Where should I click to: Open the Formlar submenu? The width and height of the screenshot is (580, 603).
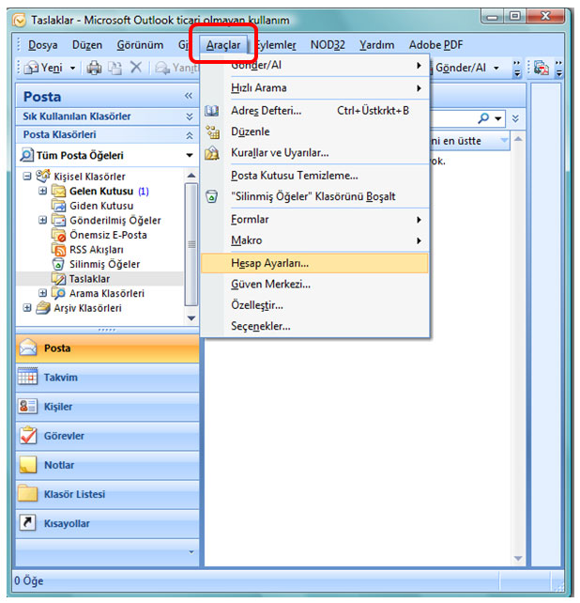(314, 219)
